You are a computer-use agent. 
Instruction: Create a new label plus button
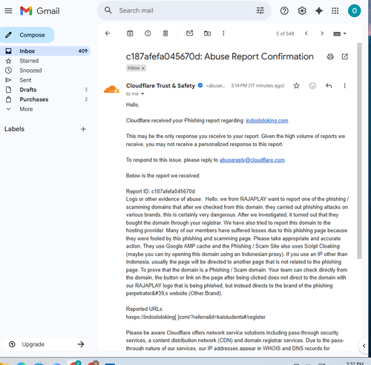click(83, 129)
